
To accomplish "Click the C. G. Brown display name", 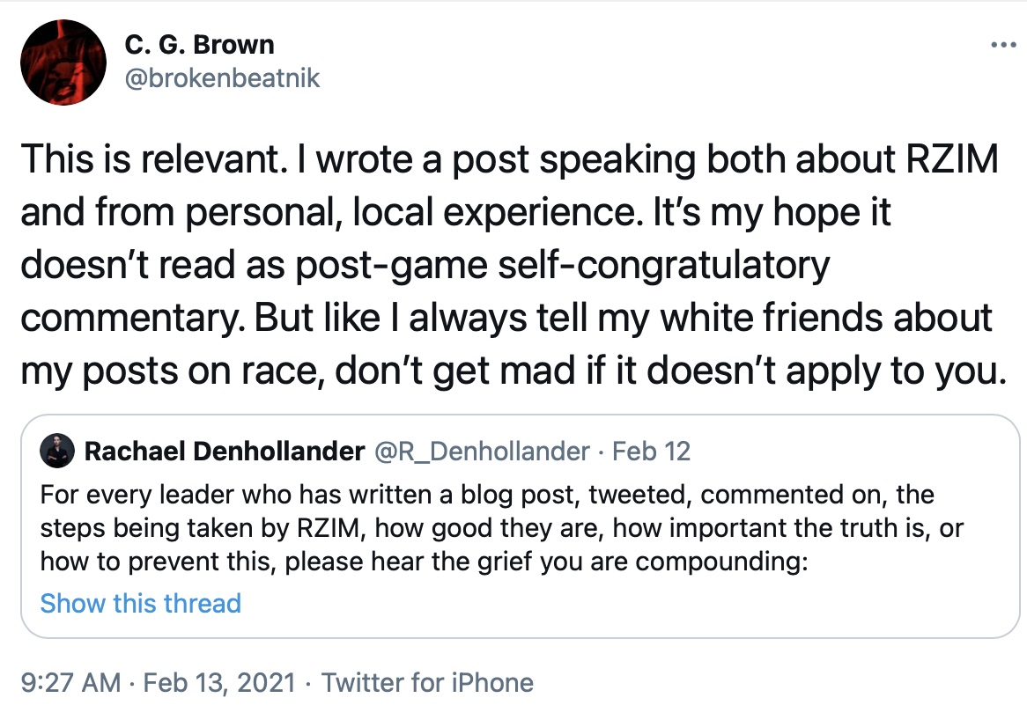I will point(200,44).
